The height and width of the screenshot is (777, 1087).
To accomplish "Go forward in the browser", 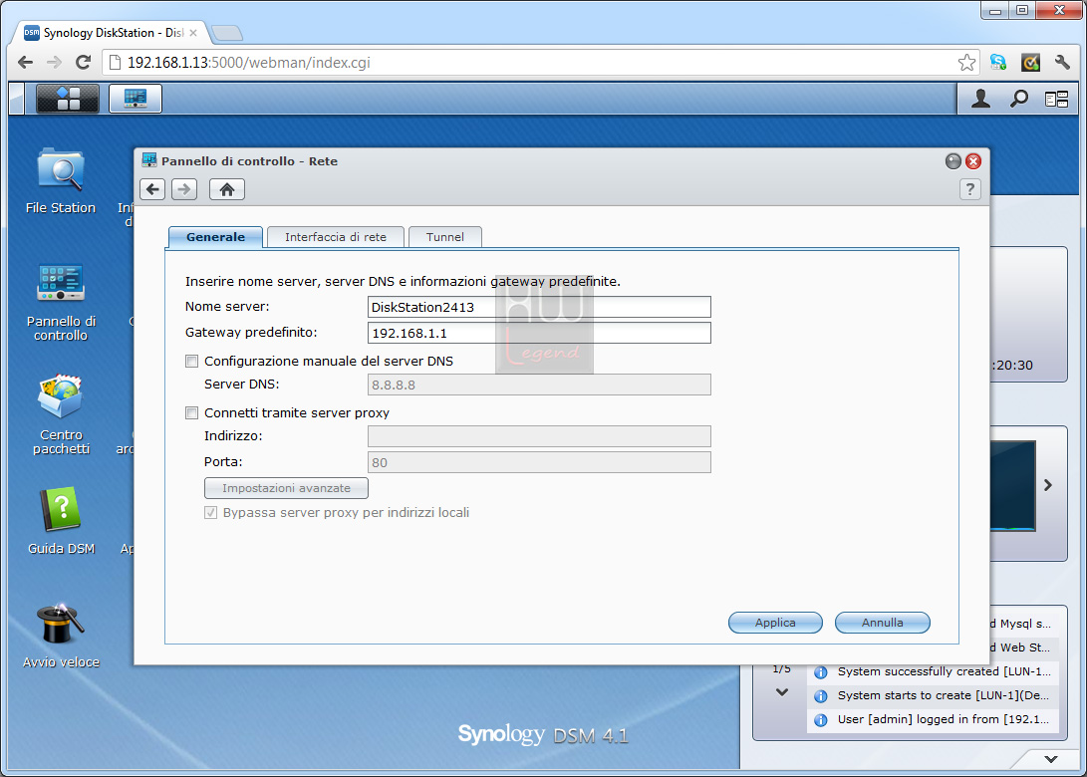I will [54, 63].
